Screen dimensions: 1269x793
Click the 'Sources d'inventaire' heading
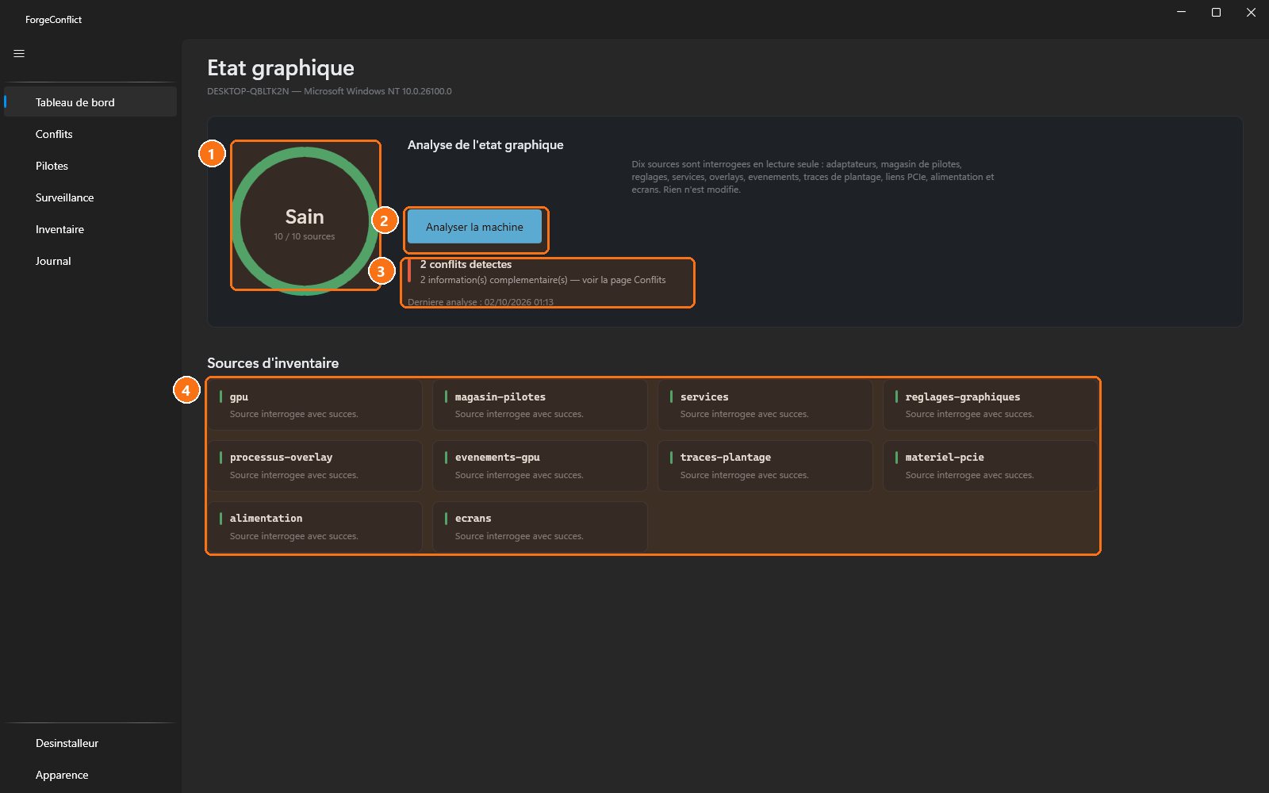click(273, 363)
